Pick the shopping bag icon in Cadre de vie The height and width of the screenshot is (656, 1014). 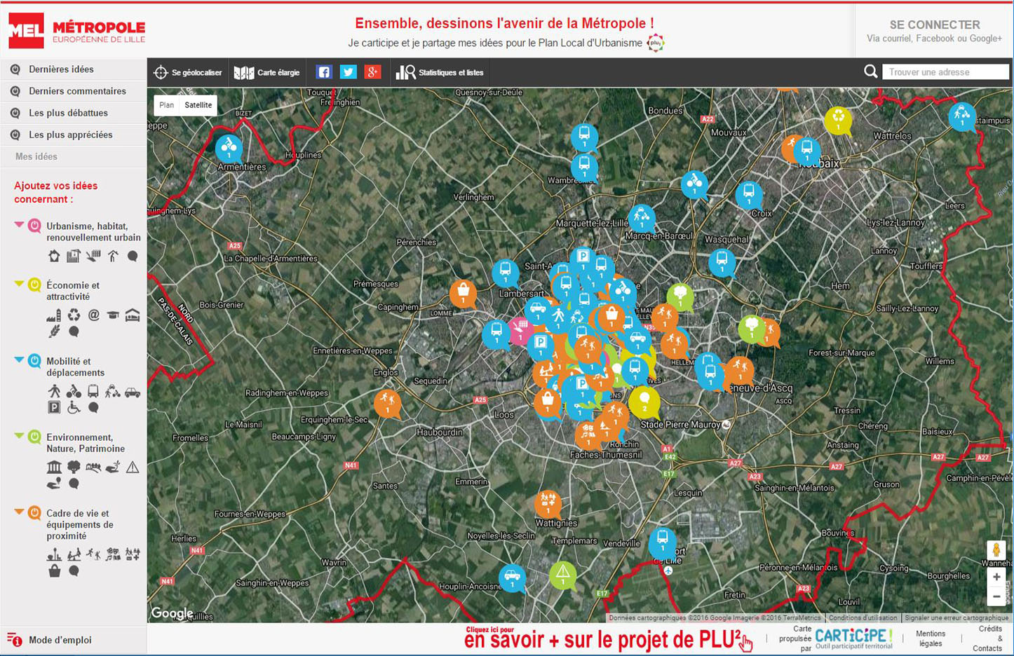[x=54, y=571]
